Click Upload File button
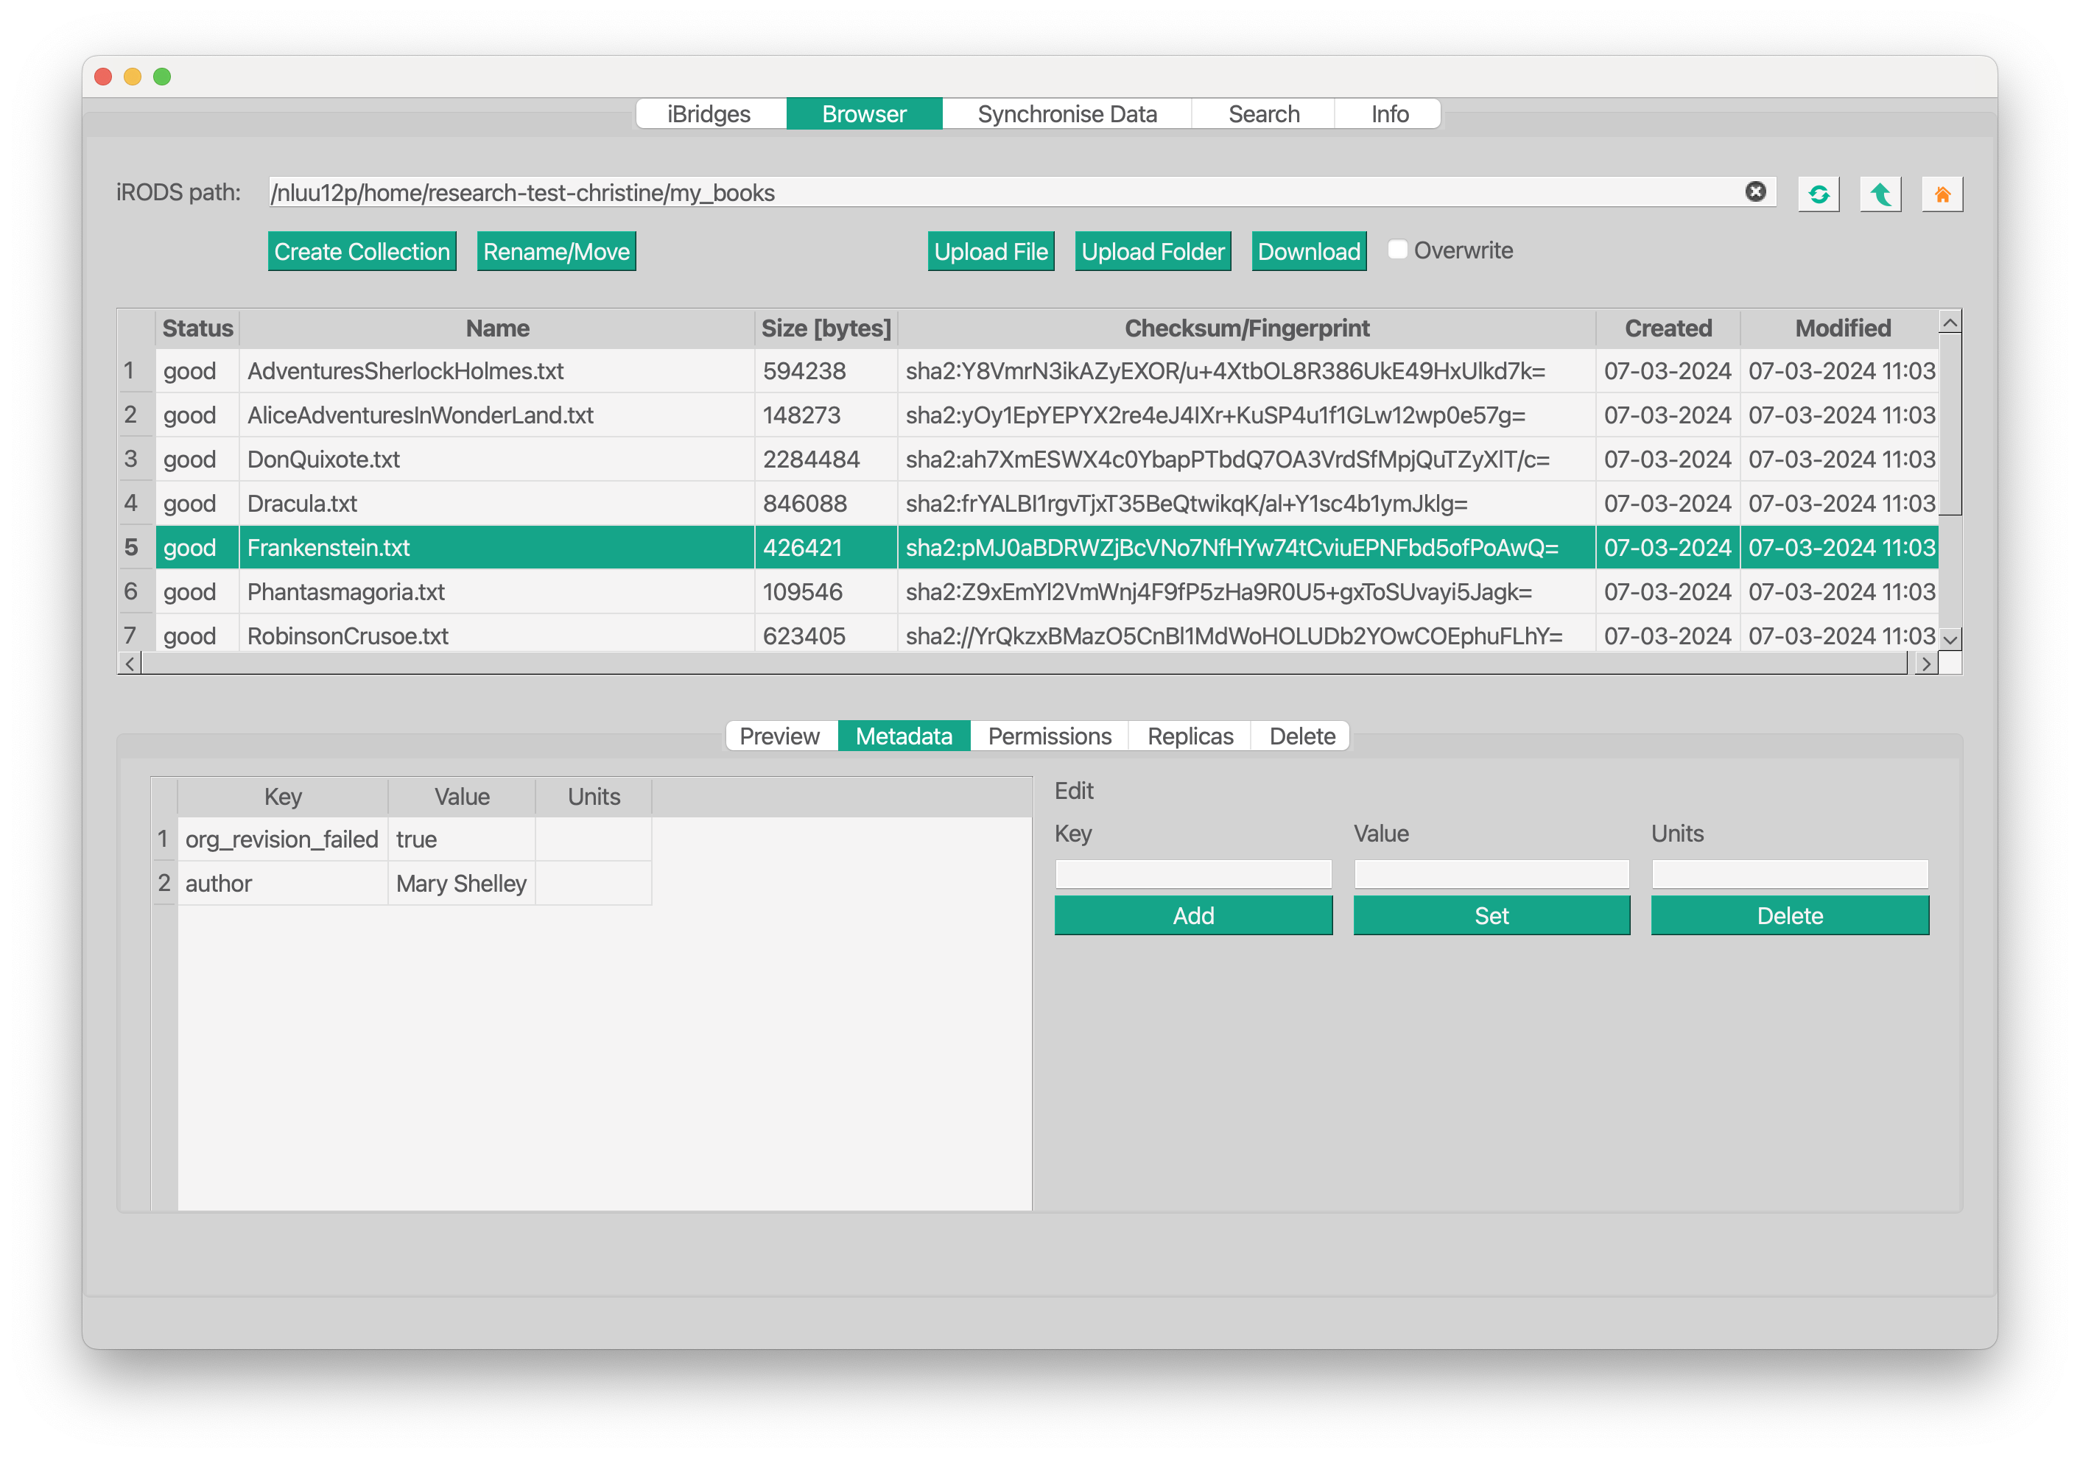The height and width of the screenshot is (1458, 2080). click(991, 252)
